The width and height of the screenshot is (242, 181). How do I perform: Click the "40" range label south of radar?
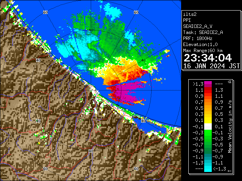pos(91,151)
